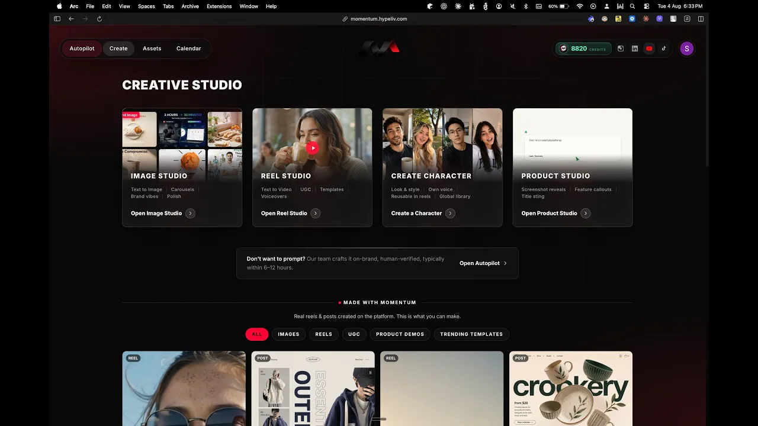Screen dimensions: 758x426
Task: Click the blue gear extension icon
Action: click(632, 19)
